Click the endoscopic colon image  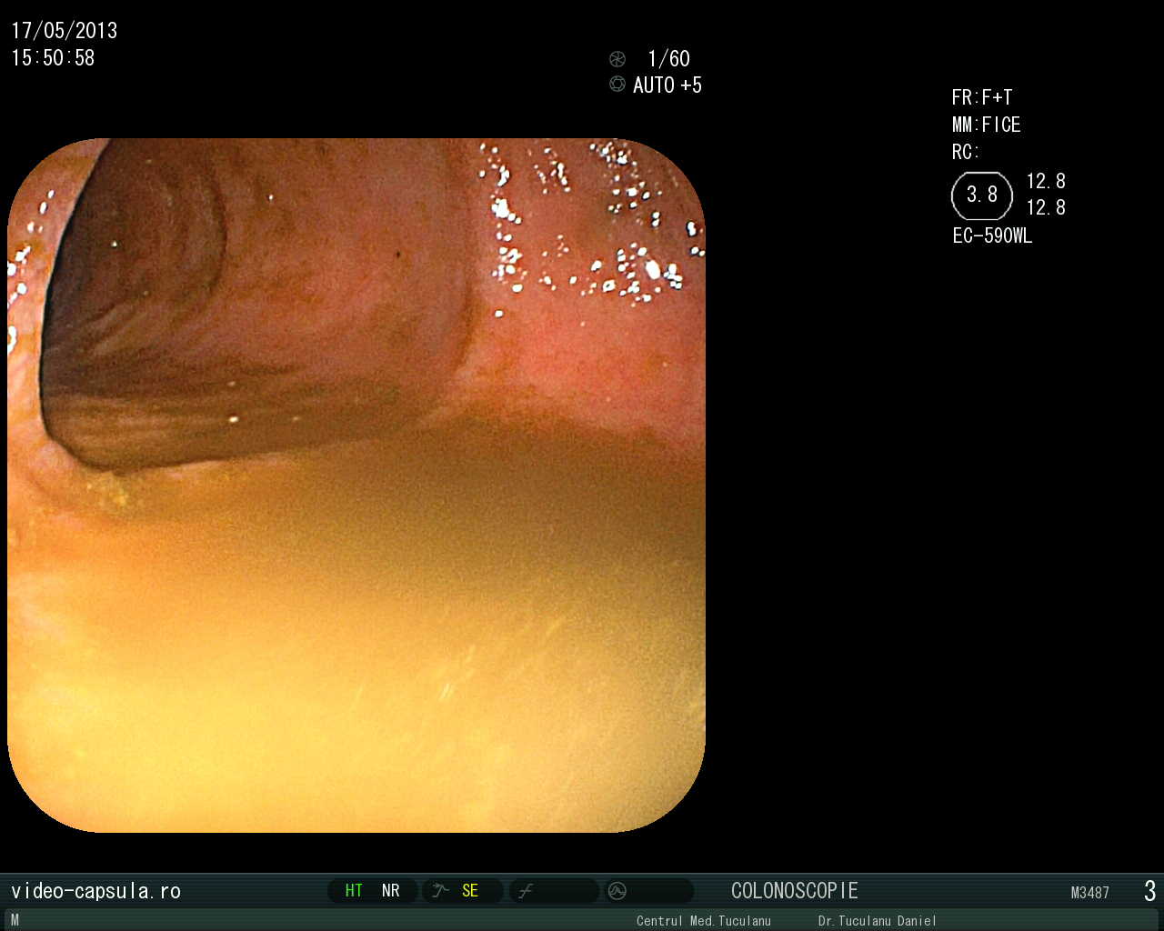[x=356, y=486]
